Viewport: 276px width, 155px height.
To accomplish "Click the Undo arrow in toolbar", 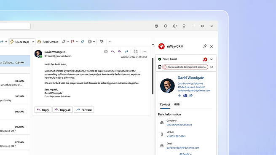I will click(102, 42).
